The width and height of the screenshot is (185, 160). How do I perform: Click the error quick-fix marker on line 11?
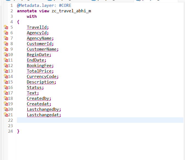coord(6,60)
